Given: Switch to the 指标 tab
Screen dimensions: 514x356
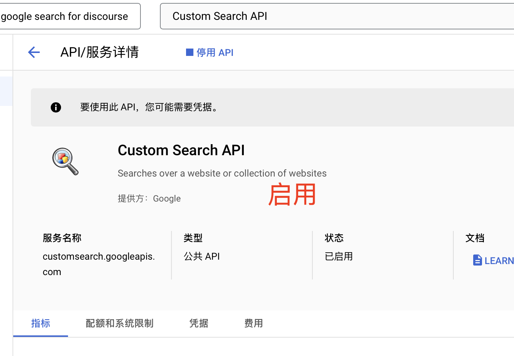Looking at the screenshot, I should click(x=40, y=323).
